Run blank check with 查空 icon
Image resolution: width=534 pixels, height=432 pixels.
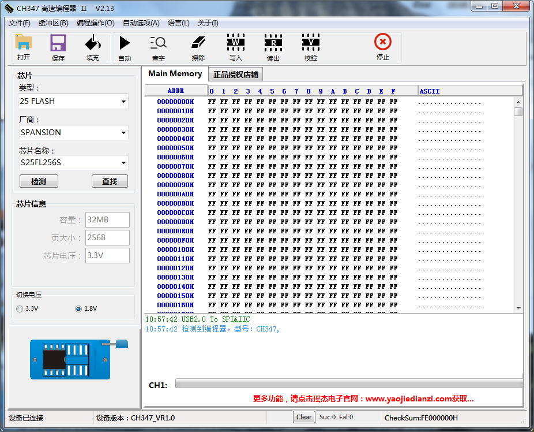tap(157, 46)
